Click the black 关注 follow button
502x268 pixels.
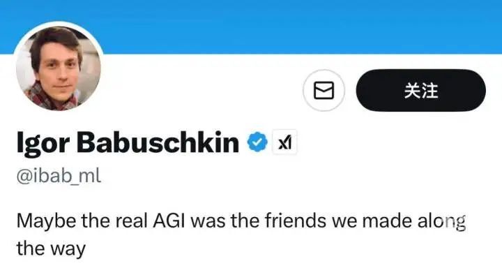pos(420,91)
